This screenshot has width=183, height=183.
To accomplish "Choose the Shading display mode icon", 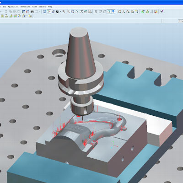I will [x=109, y=11].
